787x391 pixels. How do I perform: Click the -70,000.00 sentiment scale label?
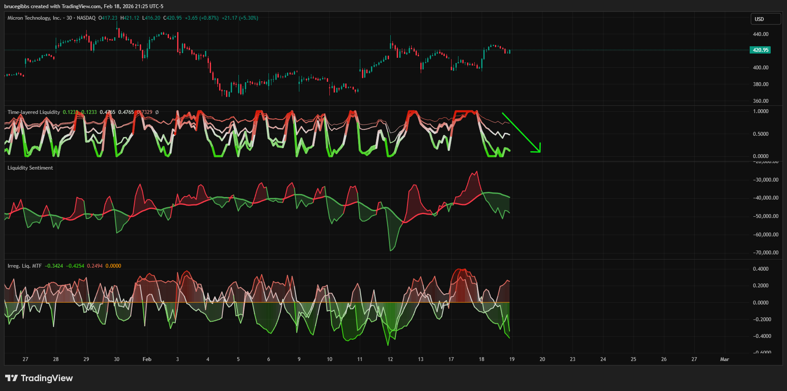coord(765,253)
